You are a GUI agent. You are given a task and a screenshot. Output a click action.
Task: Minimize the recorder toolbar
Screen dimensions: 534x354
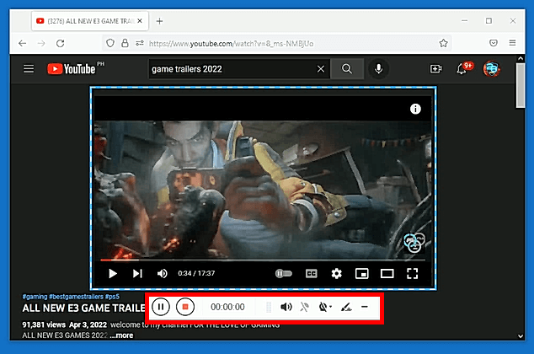click(365, 307)
